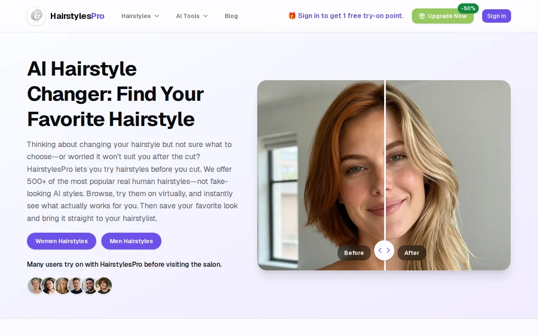Viewport: 538px width, 336px height.
Task: Click the After label on the image
Action: click(412, 253)
